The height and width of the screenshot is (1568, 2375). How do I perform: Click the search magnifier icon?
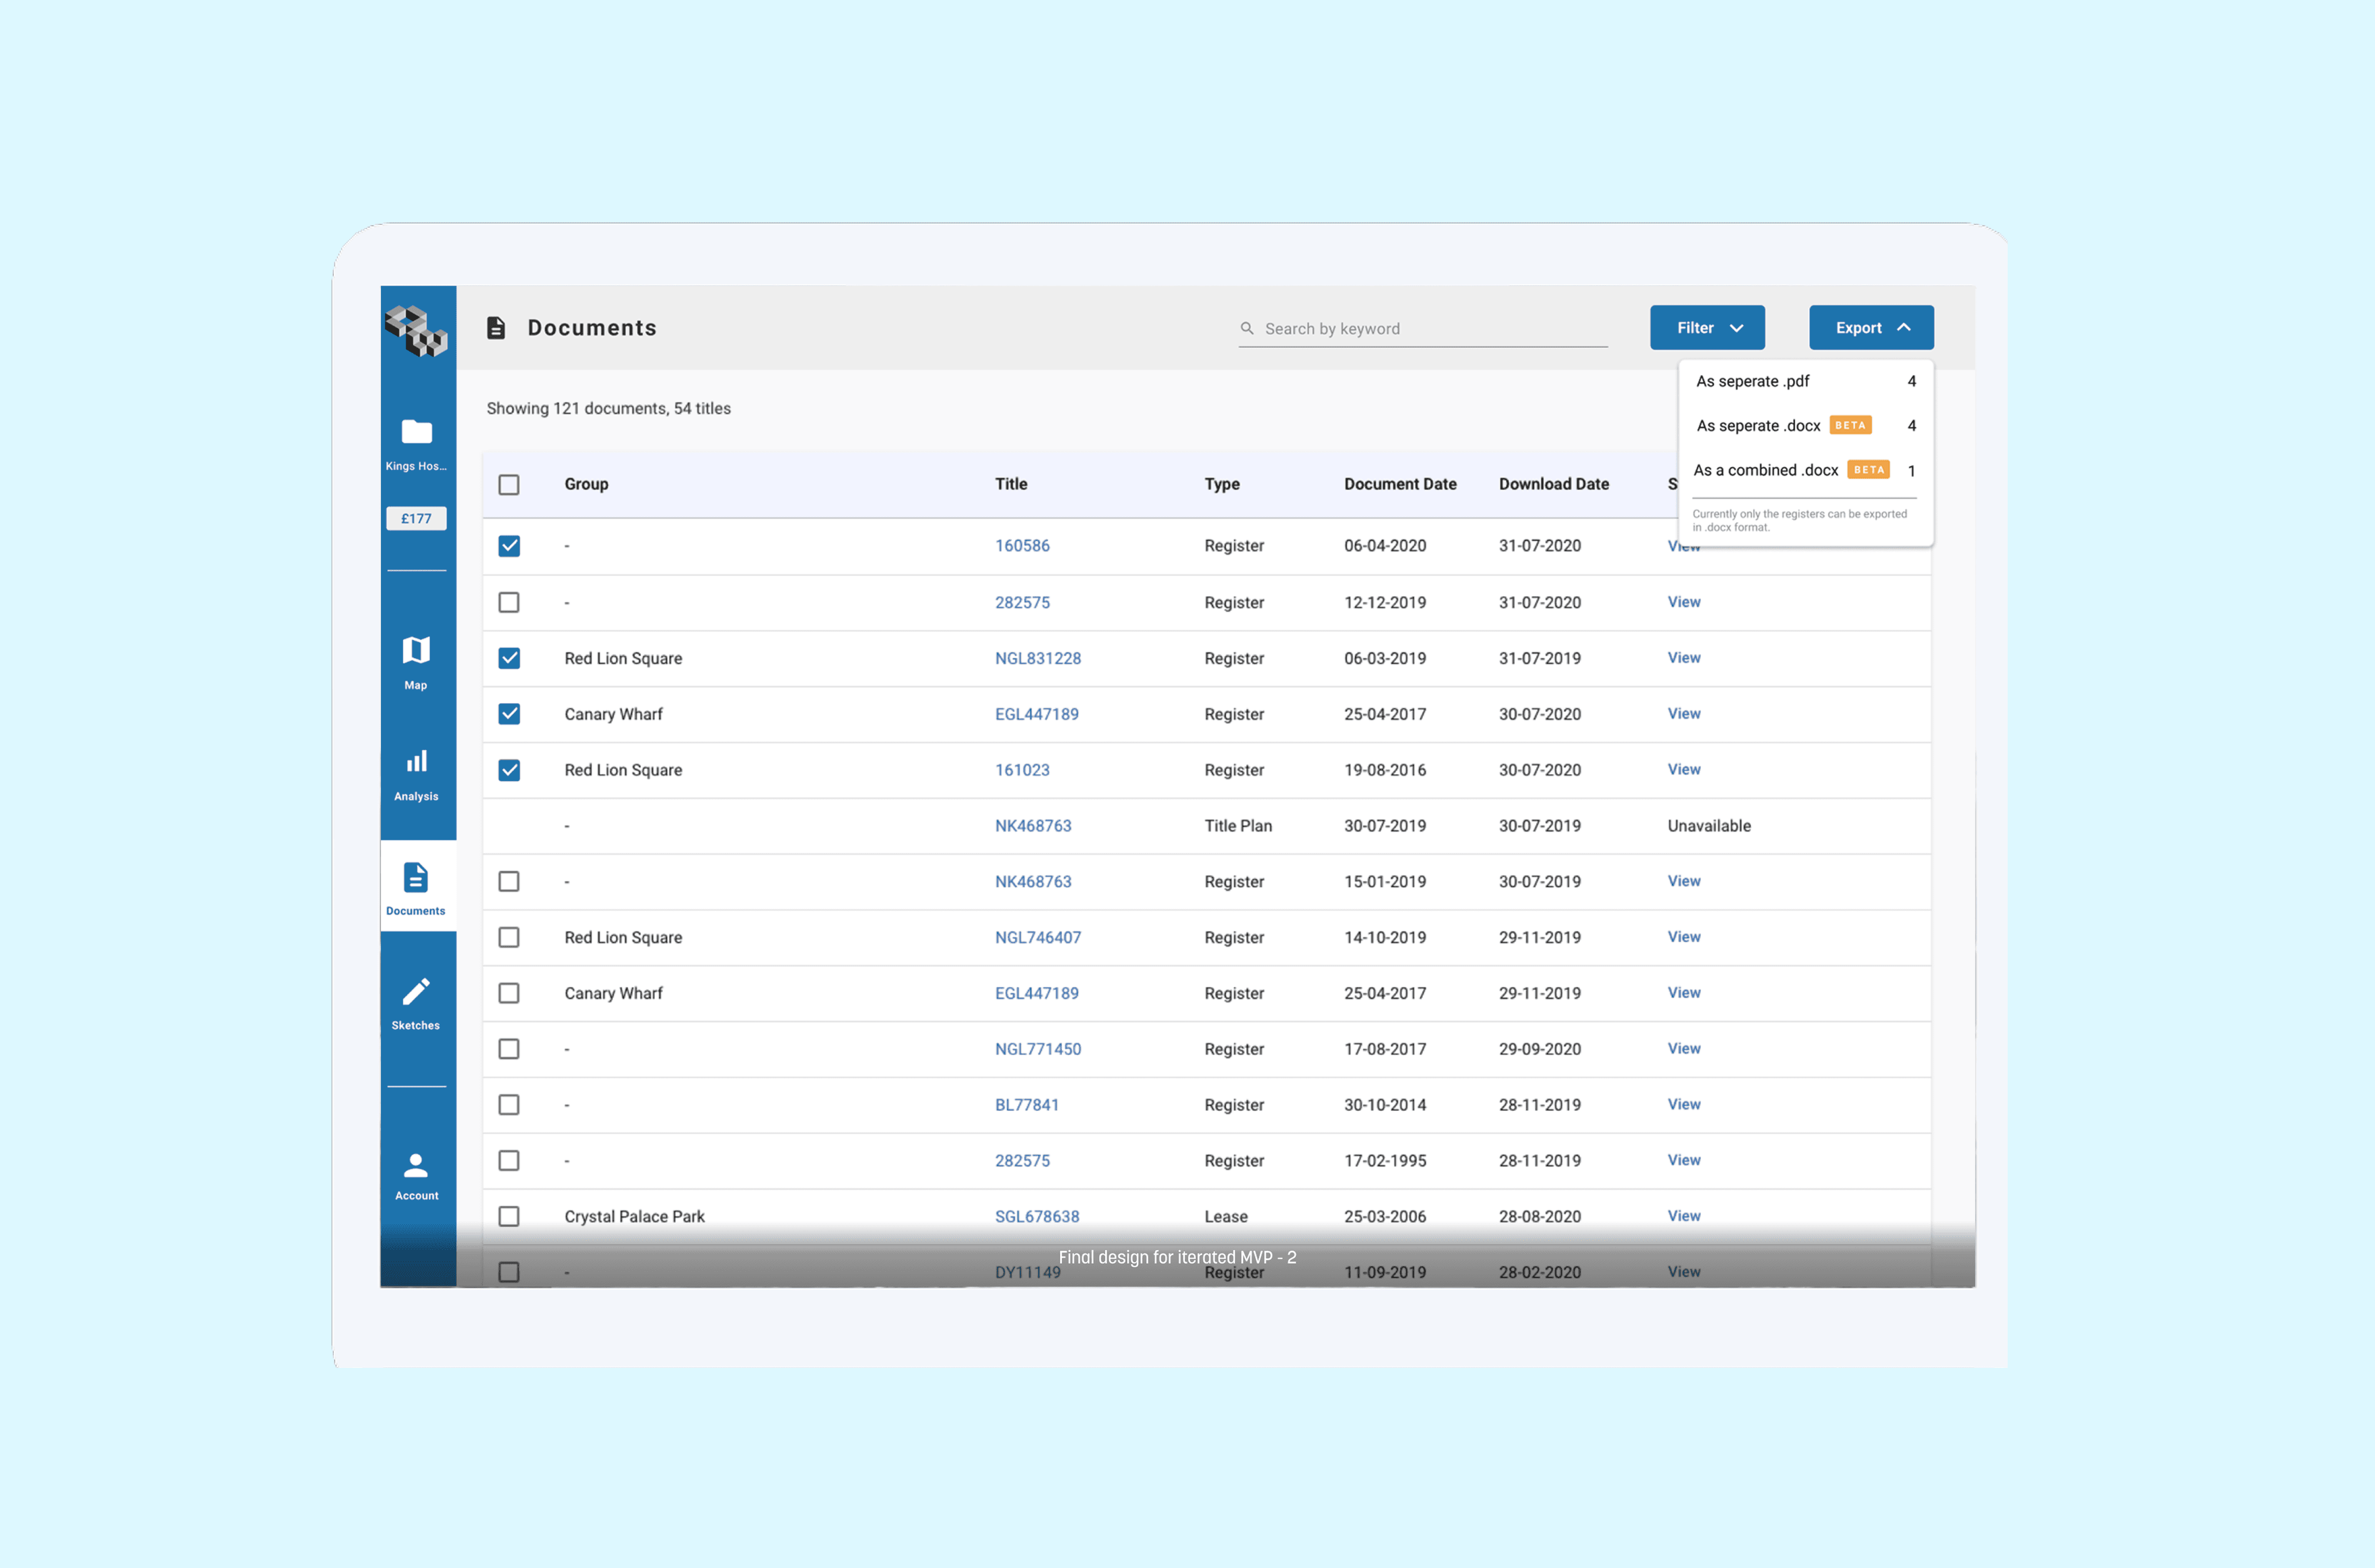[1247, 329]
